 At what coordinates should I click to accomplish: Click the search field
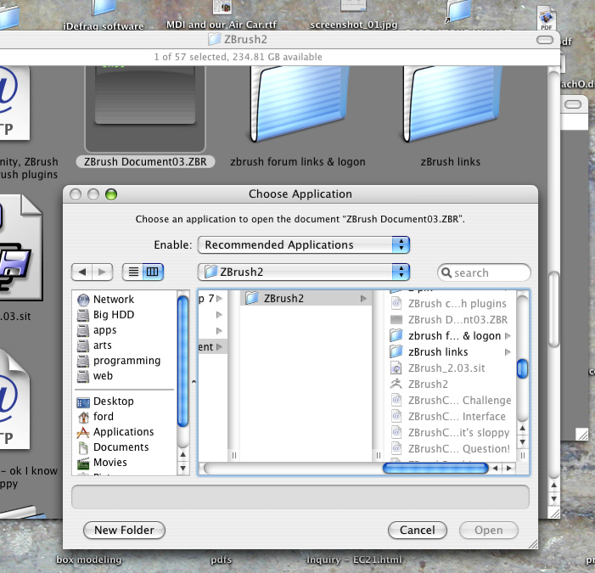[484, 272]
